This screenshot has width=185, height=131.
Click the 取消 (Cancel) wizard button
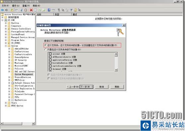tap(101, 87)
